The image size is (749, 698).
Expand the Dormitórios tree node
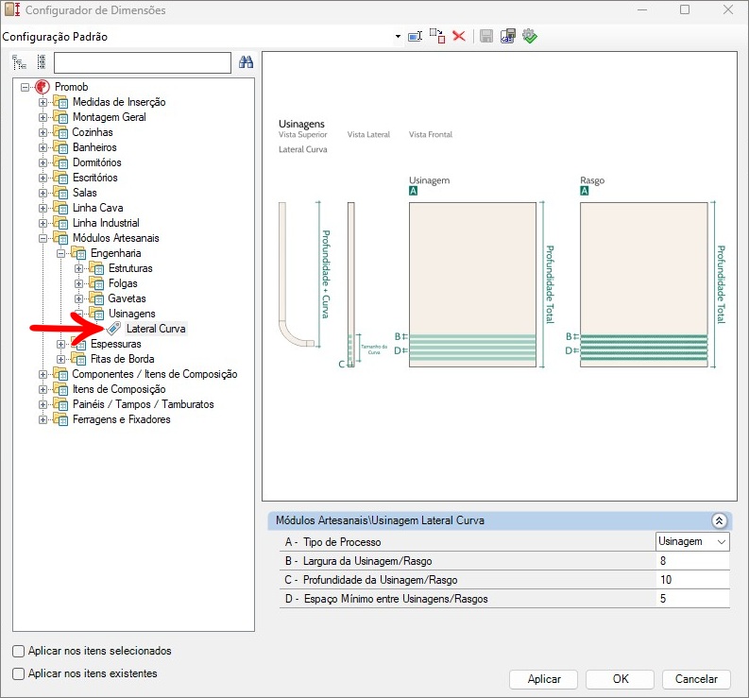pyautogui.click(x=43, y=162)
